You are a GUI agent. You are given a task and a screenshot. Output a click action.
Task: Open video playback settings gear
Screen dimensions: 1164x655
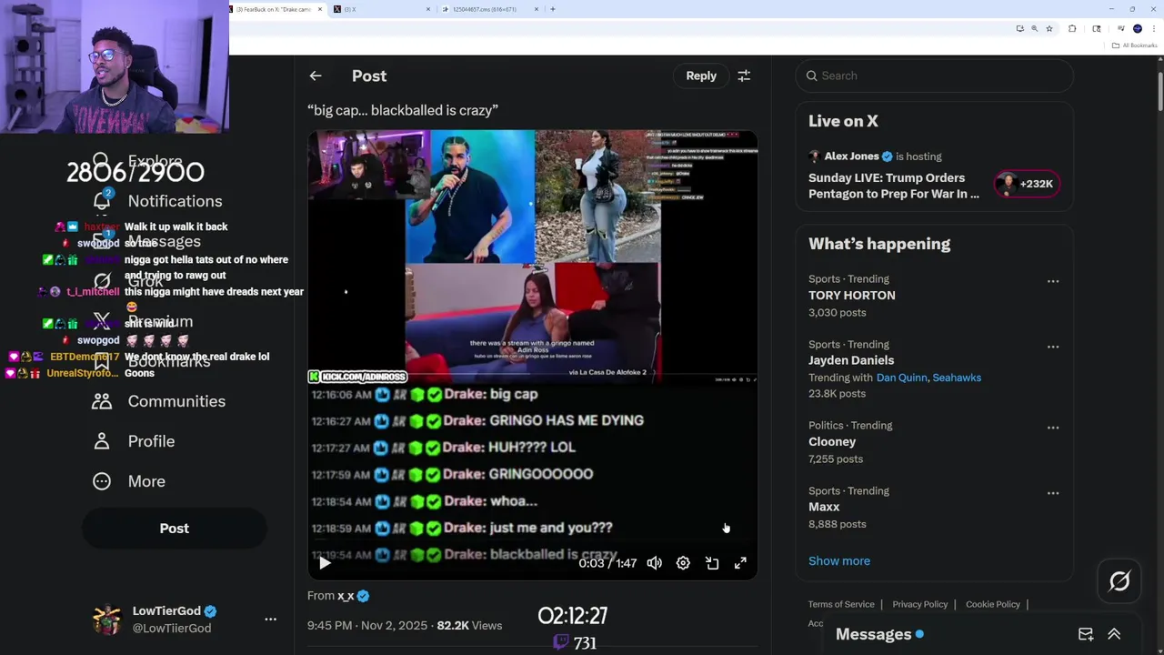683,563
